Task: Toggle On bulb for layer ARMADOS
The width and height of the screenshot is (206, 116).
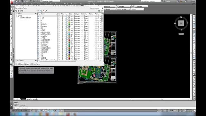Action: (59, 52)
